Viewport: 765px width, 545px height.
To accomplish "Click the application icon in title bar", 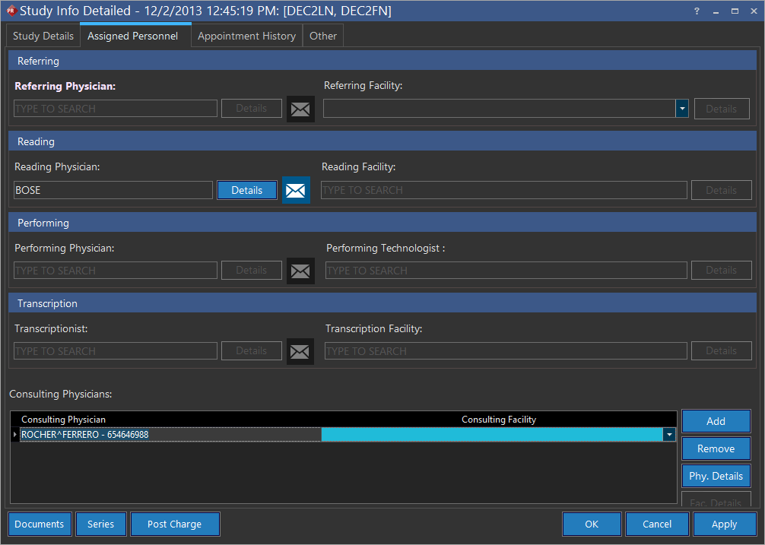I will point(11,11).
